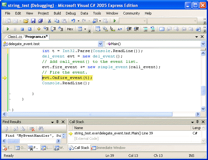Screen dimensions: 208x160
Task: Click the Show Next Statement arrow icon
Action: pyautogui.click(x=39, y=29)
